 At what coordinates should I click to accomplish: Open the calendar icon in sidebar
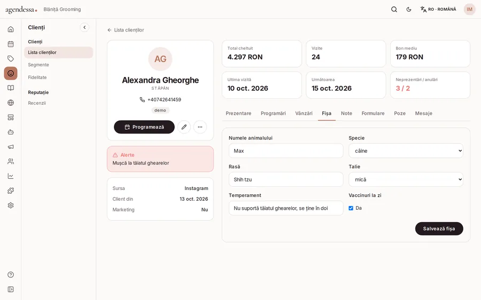[11, 44]
